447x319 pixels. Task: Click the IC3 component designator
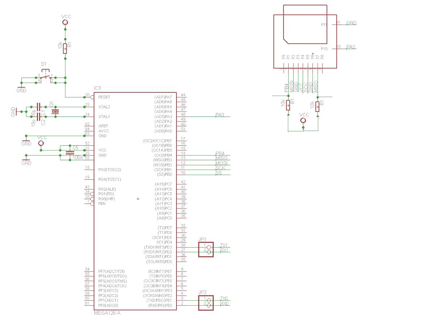pyautogui.click(x=97, y=88)
